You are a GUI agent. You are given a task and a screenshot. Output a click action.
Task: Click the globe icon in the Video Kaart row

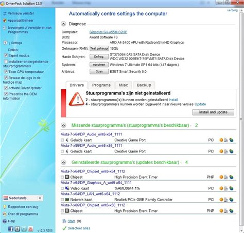(231, 188)
